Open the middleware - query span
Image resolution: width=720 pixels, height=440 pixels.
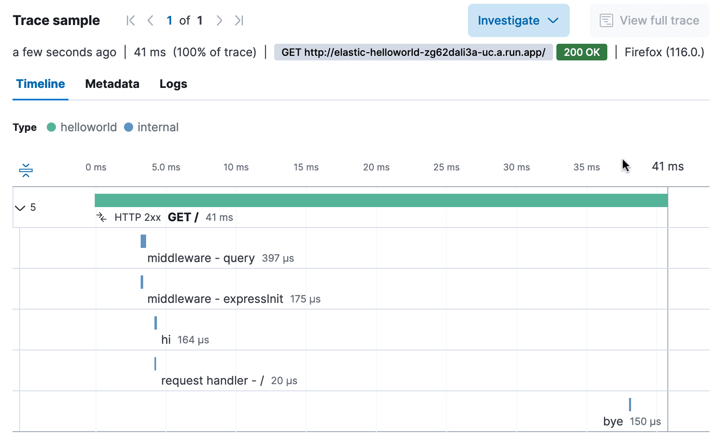(201, 258)
